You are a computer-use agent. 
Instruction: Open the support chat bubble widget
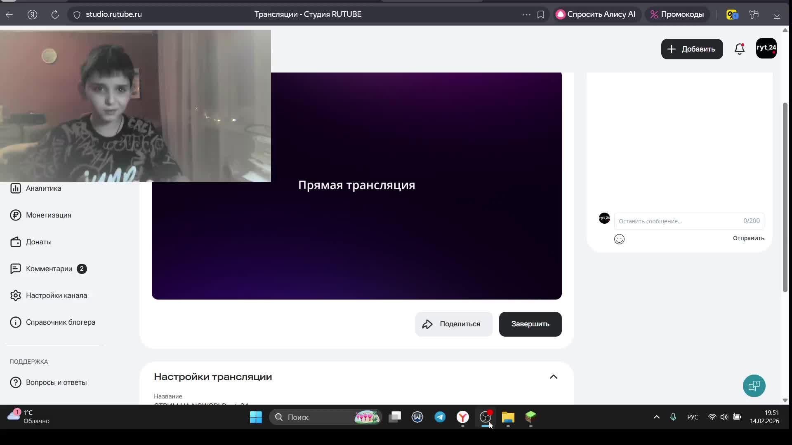tap(754, 386)
